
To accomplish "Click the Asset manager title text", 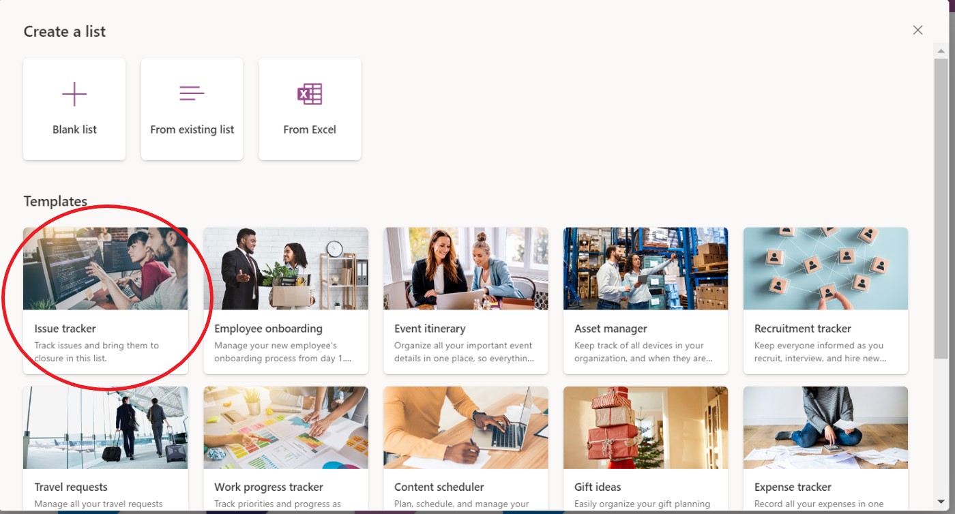I will click(x=611, y=329).
